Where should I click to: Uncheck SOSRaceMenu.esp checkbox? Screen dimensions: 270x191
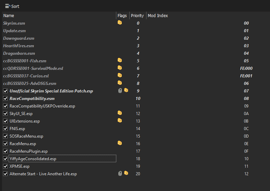(x=5, y=136)
